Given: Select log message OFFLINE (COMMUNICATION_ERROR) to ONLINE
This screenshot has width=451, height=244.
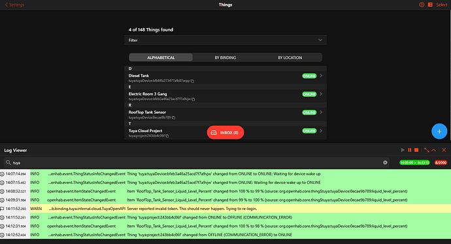Looking at the screenshot, I should (x=209, y=234).
